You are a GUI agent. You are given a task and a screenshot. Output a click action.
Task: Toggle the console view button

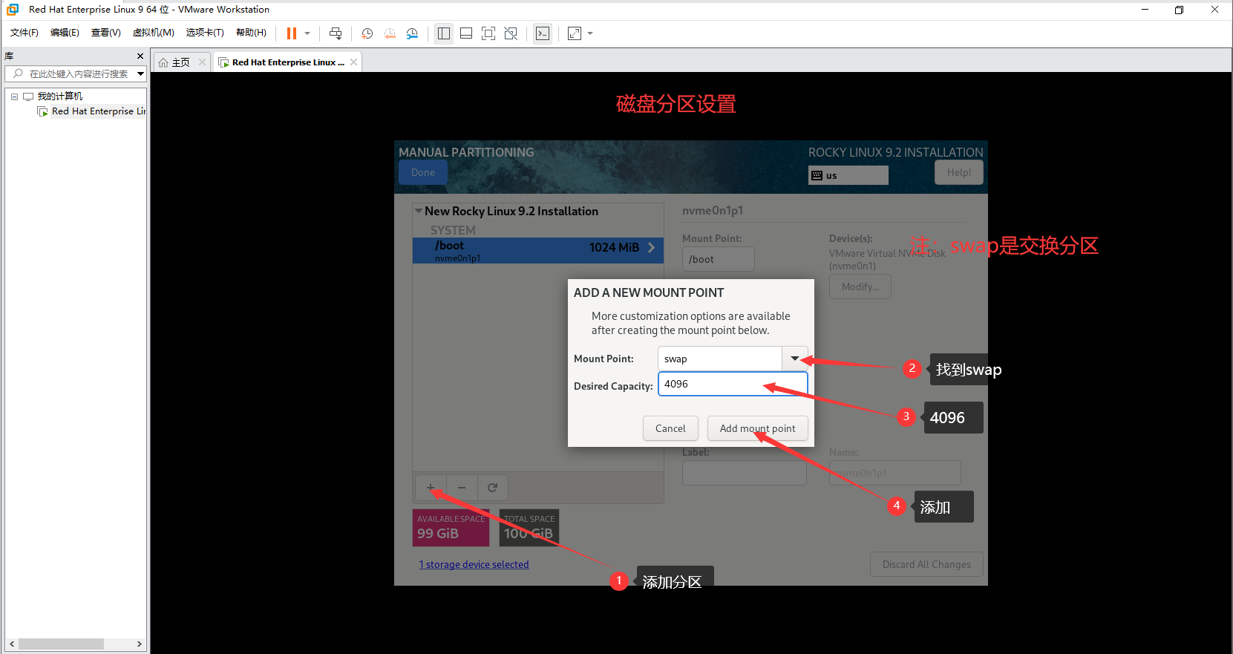click(543, 33)
